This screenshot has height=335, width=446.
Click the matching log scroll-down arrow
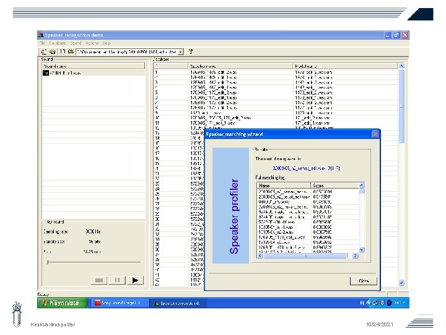click(362, 250)
